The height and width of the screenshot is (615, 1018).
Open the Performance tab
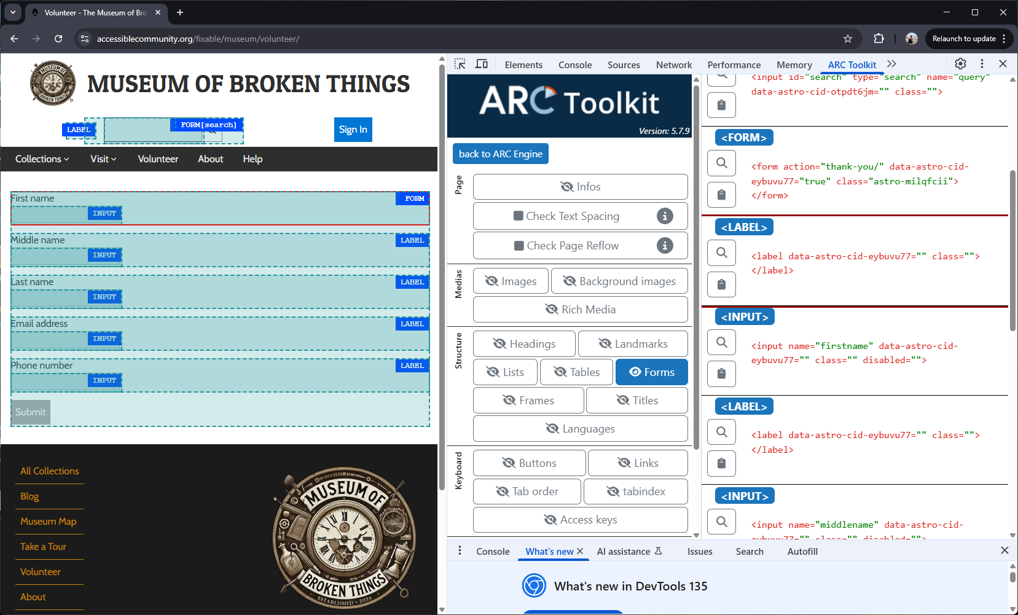(734, 65)
